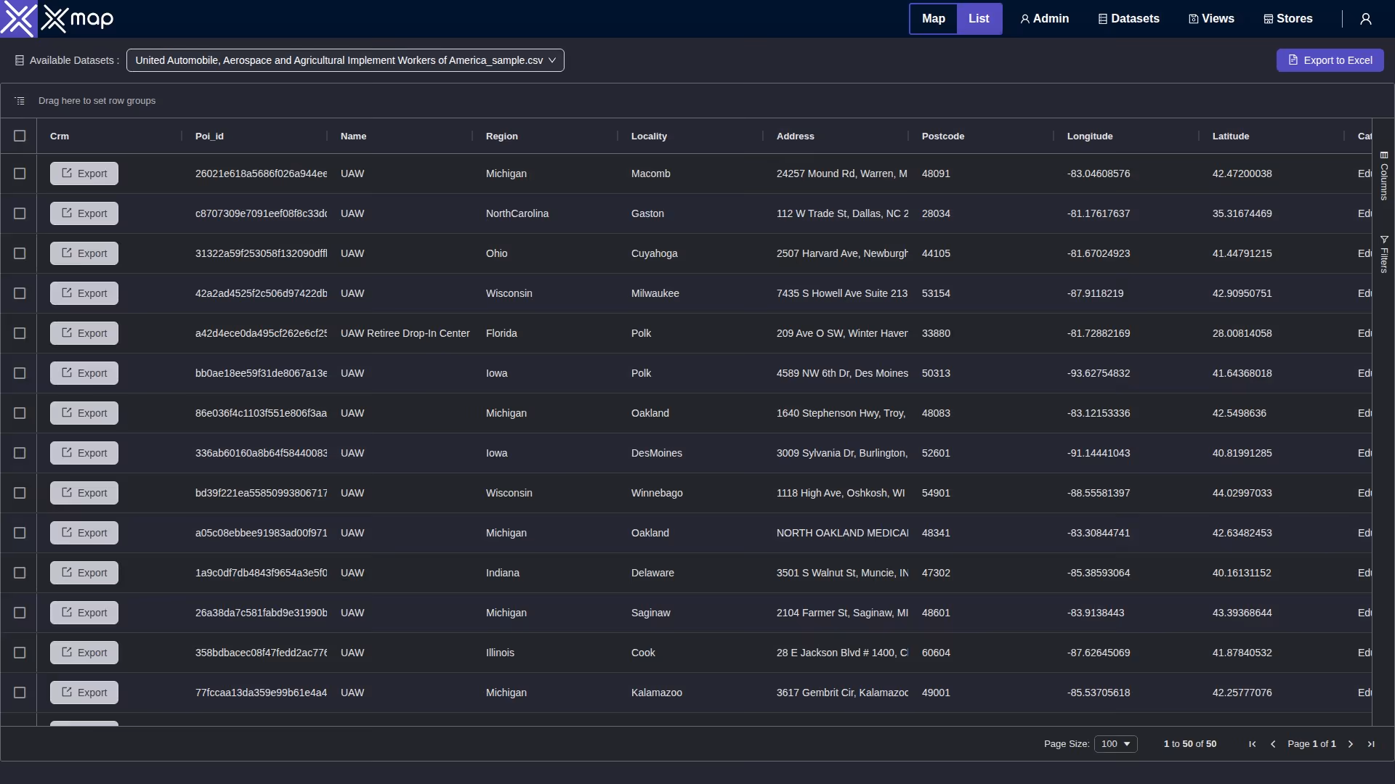Select the header select-all checkbox

pyautogui.click(x=20, y=136)
